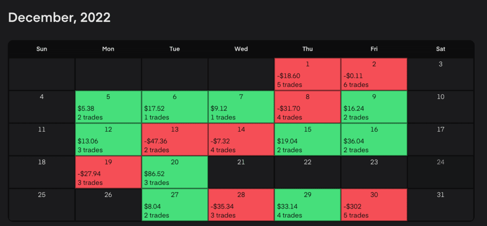Open December 9 with $16.24 gain
The width and height of the screenshot is (487, 226).
point(374,107)
